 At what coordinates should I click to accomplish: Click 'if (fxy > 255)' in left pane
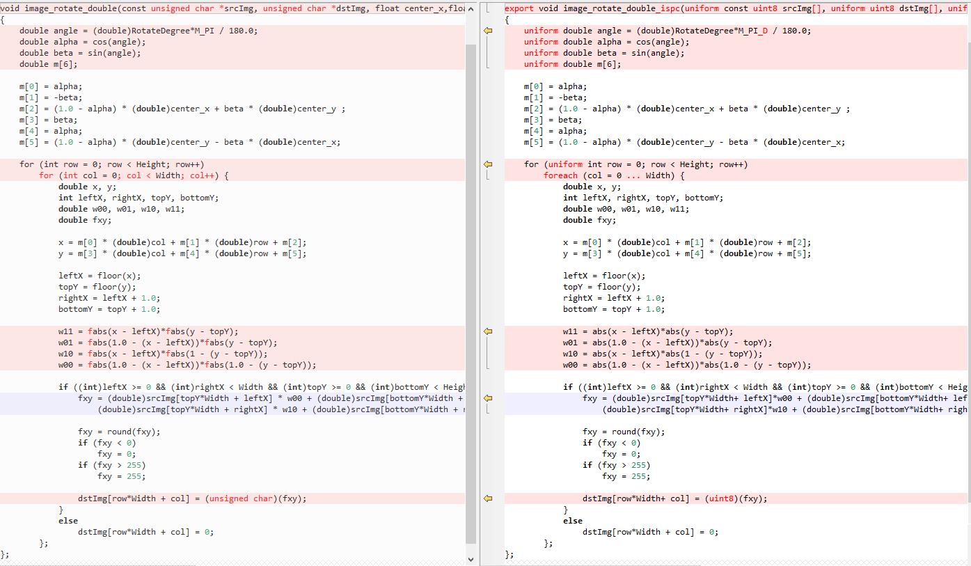[112, 465]
